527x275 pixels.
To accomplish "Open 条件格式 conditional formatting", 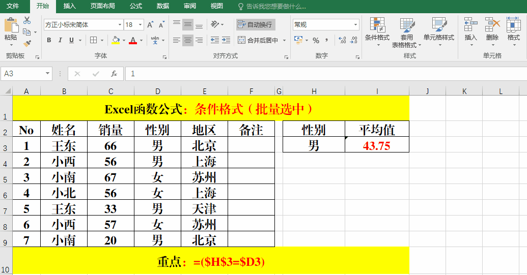I will tap(377, 32).
